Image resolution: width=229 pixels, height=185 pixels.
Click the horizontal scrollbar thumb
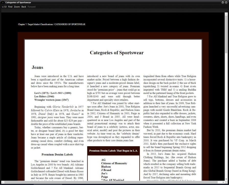pyautogui.click(x=111, y=182)
